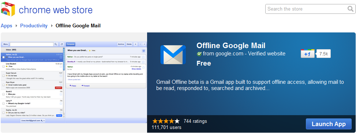
Task: Open the more actions dropdown beside Delete
Action: click(x=135, y=44)
